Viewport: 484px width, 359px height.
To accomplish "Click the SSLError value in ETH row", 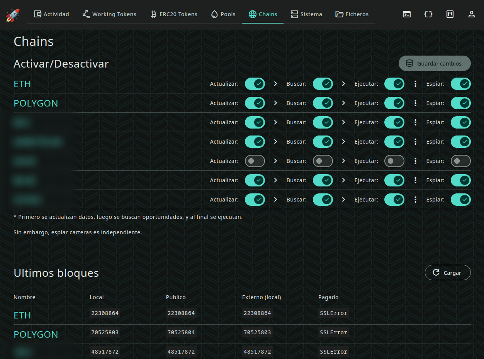I will pos(333,313).
